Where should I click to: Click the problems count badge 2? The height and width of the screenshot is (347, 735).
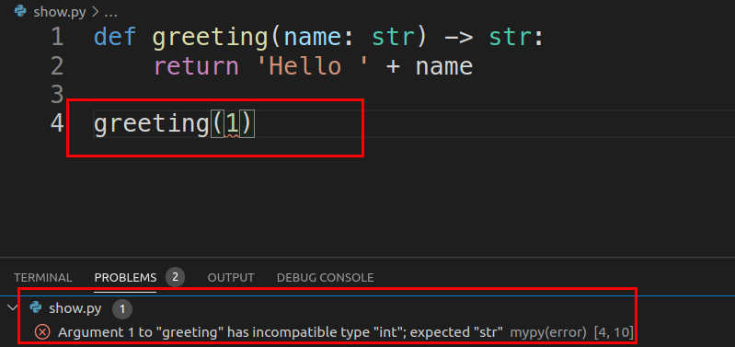[x=175, y=278]
